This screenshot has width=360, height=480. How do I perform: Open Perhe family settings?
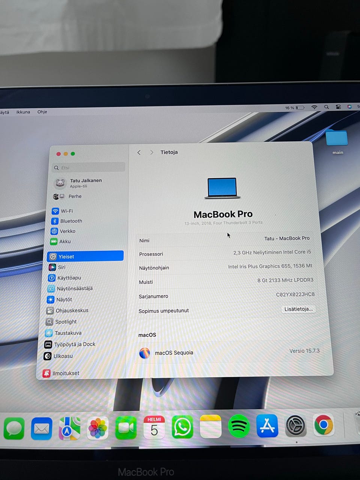(x=67, y=196)
